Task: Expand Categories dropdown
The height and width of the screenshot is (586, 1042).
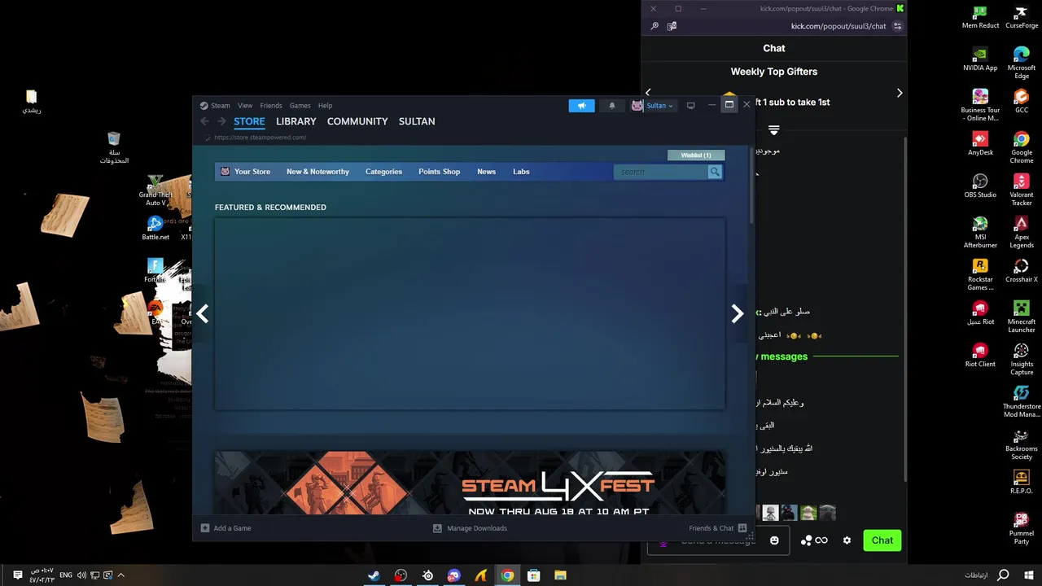Action: (383, 172)
